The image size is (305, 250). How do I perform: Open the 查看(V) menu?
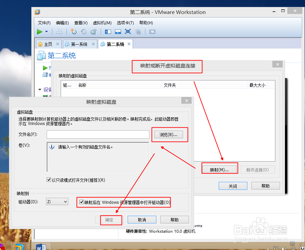81,23
